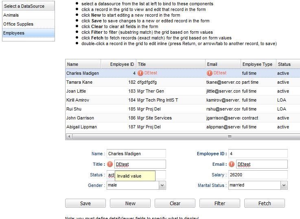Choose Office Supplies datasource
This screenshot has width=300, height=219.
pyautogui.click(x=28, y=24)
